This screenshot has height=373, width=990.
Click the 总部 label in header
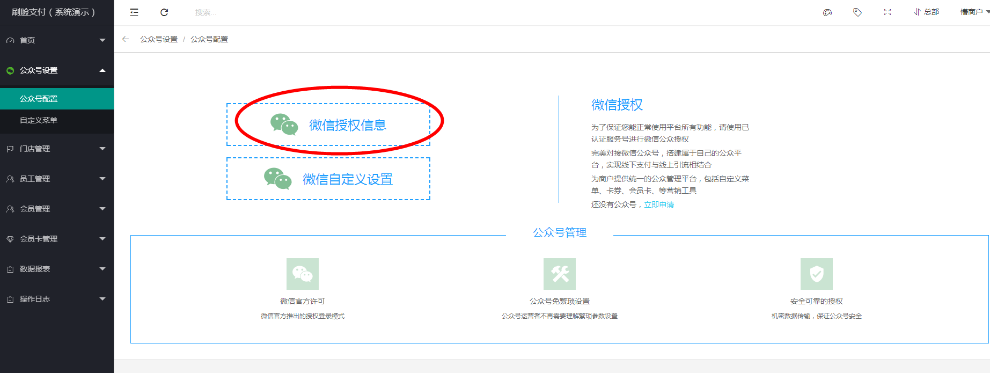click(x=932, y=12)
